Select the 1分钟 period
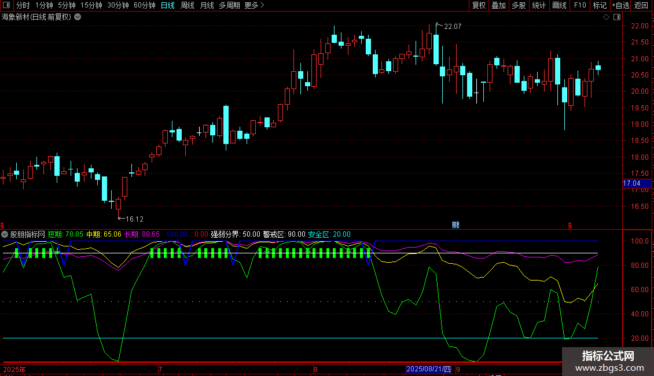Viewport: 654px width, 376px height. [44, 5]
